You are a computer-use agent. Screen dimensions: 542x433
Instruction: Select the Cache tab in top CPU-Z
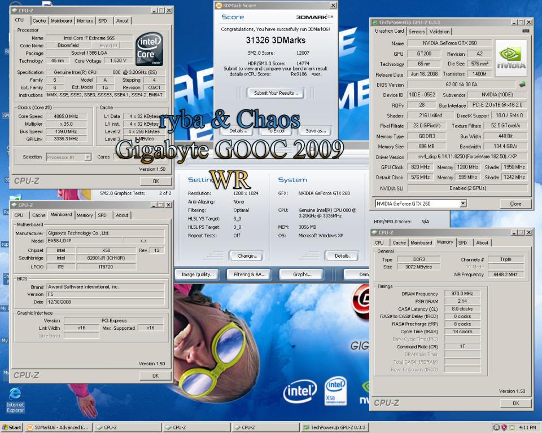pos(39,21)
